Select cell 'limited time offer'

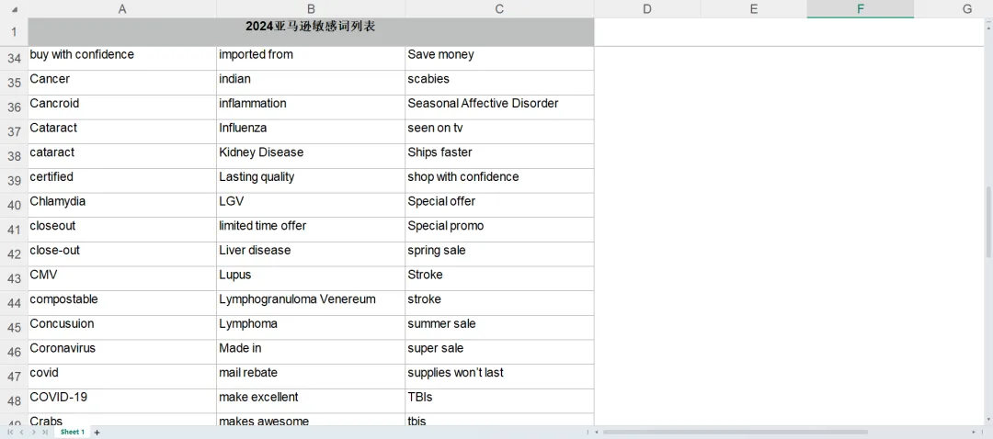tap(311, 230)
